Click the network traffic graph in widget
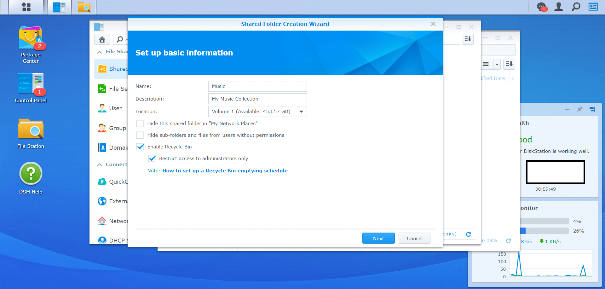The image size is (605, 289). click(x=551, y=264)
